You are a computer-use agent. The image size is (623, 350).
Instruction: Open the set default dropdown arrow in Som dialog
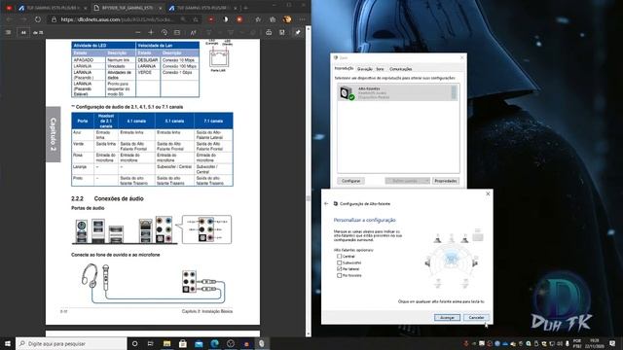(427, 181)
